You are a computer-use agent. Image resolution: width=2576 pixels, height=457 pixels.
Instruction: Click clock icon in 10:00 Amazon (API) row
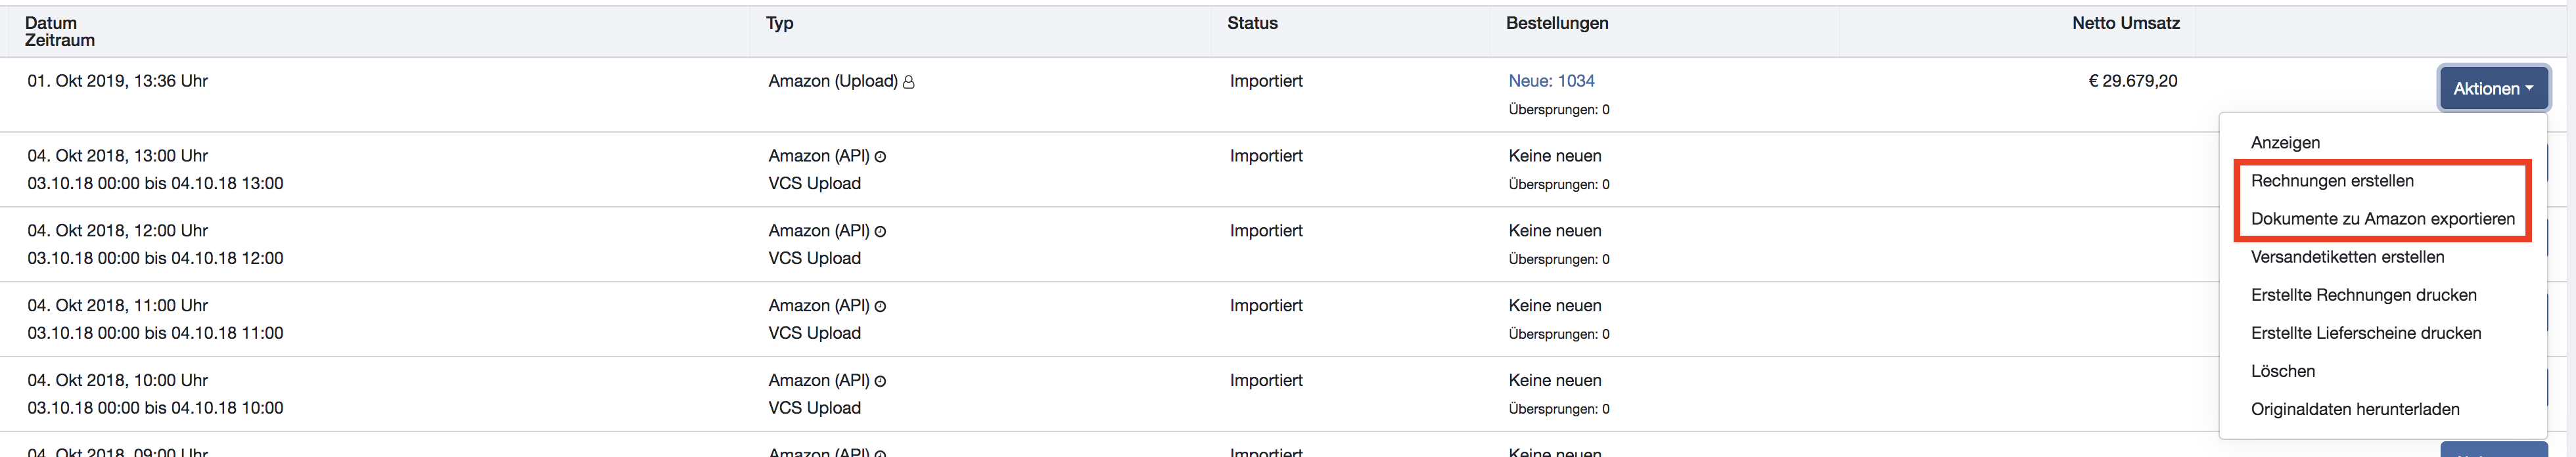click(x=880, y=382)
